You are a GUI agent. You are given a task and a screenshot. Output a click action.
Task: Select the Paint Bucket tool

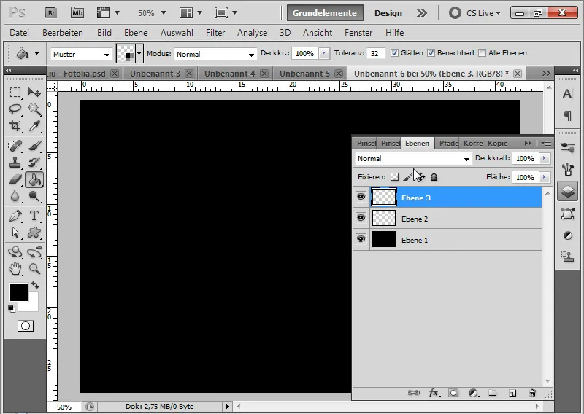click(x=34, y=179)
